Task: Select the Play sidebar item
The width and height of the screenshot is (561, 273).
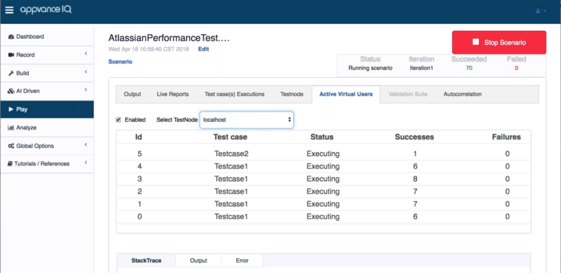Action: click(x=47, y=109)
